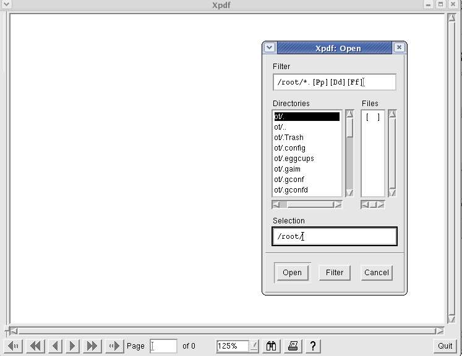The width and height of the screenshot is (462, 356).
Task: Click the Filter text field
Action: (x=335, y=82)
